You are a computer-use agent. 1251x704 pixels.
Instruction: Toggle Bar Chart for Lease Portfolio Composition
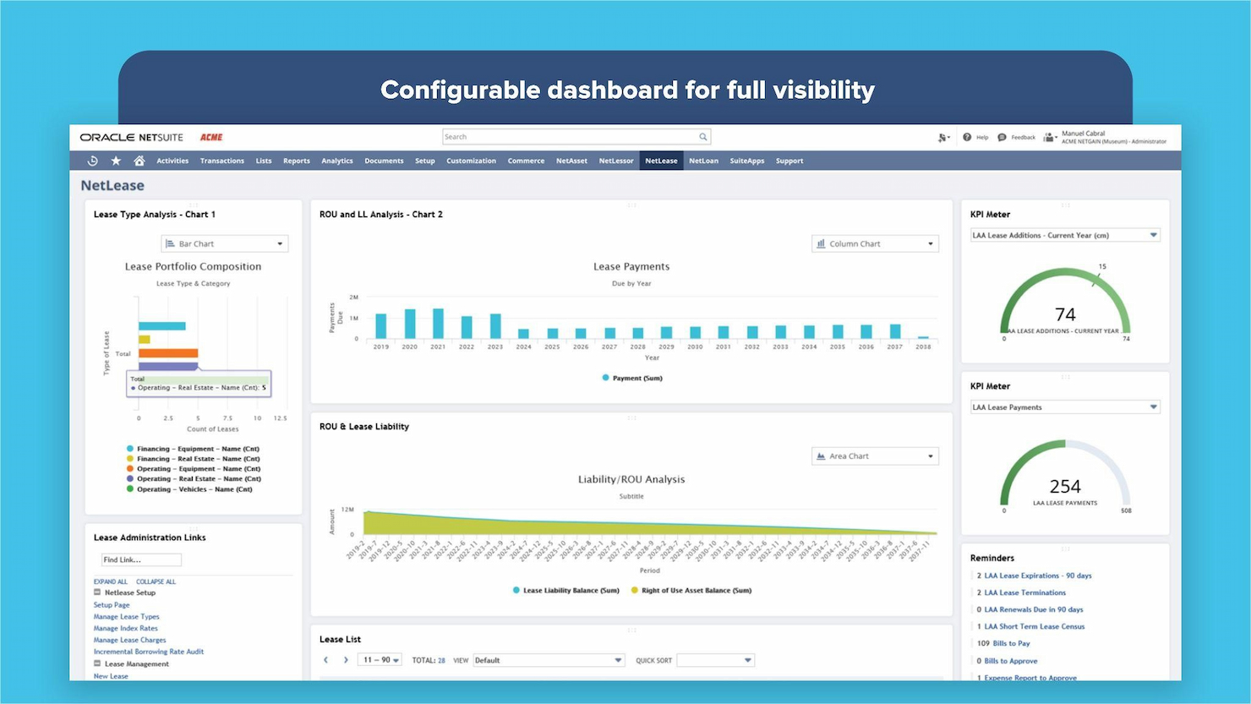pyautogui.click(x=224, y=243)
